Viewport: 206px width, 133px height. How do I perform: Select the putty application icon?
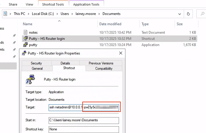point(25,45)
